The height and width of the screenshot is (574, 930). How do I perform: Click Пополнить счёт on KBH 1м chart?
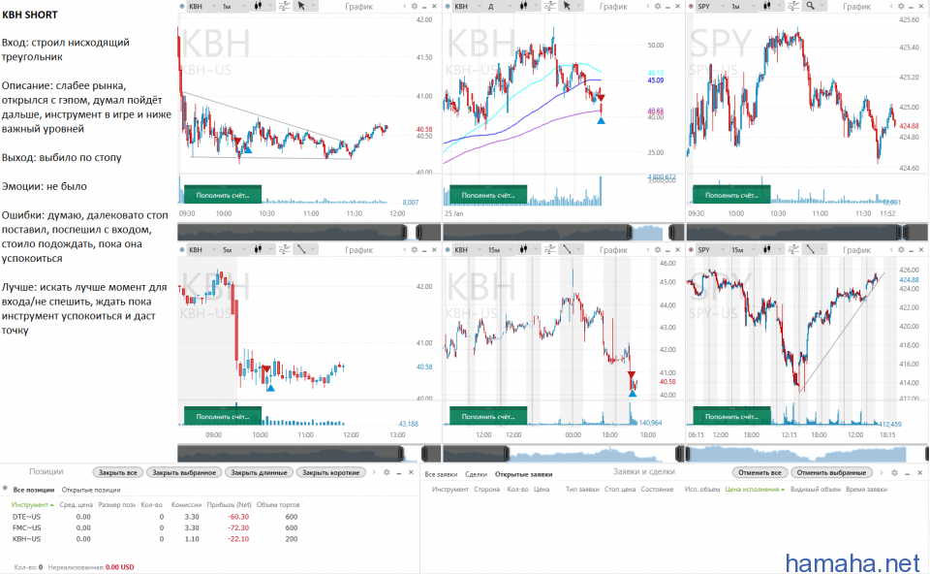(x=223, y=195)
